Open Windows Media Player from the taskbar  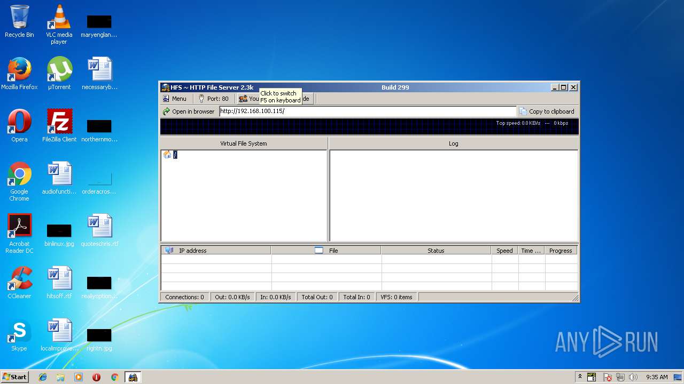point(79,377)
